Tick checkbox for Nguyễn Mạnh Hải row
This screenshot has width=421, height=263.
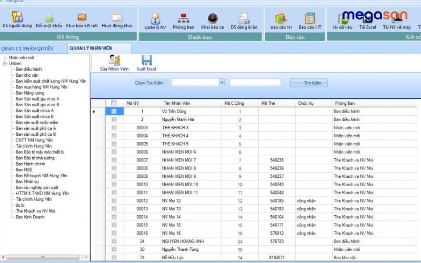pos(114,120)
